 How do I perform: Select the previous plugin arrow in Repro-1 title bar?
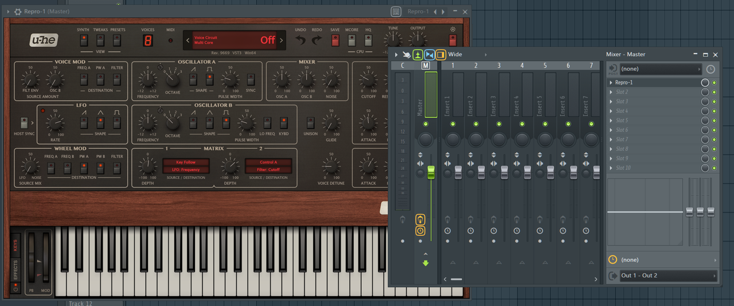(435, 11)
